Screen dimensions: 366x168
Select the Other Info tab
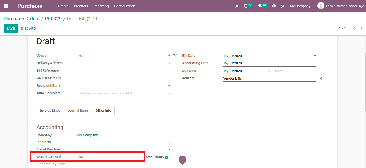point(103,110)
